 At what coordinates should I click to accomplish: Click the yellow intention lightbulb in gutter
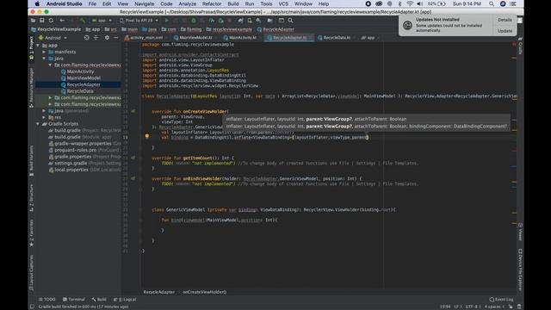pos(147,136)
